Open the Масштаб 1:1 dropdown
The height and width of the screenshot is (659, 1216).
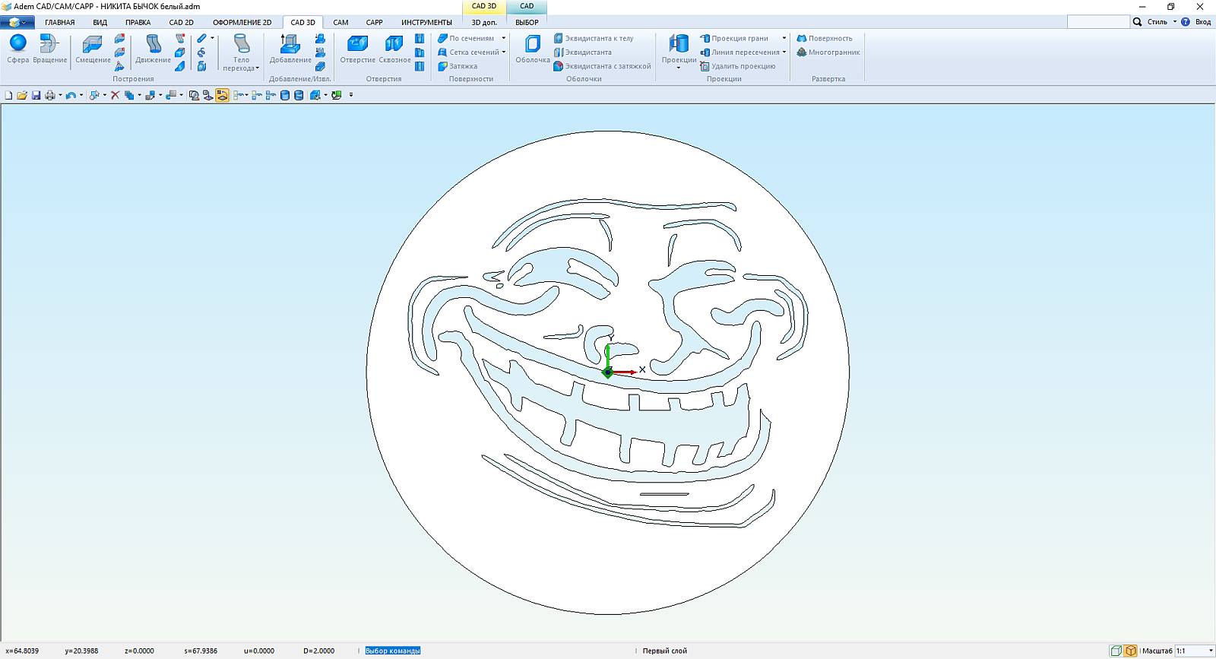click(1195, 651)
